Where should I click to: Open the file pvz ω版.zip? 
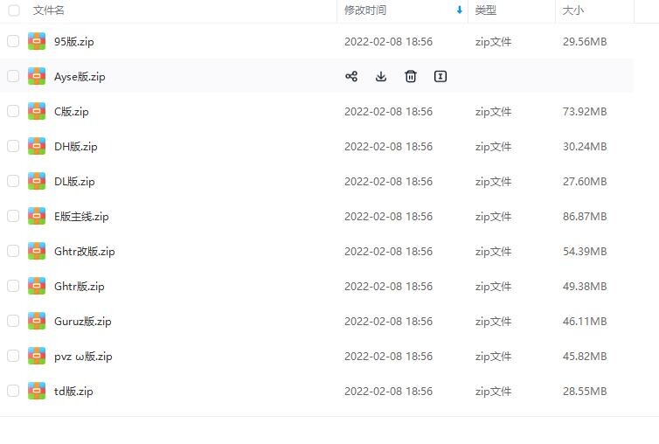(83, 356)
